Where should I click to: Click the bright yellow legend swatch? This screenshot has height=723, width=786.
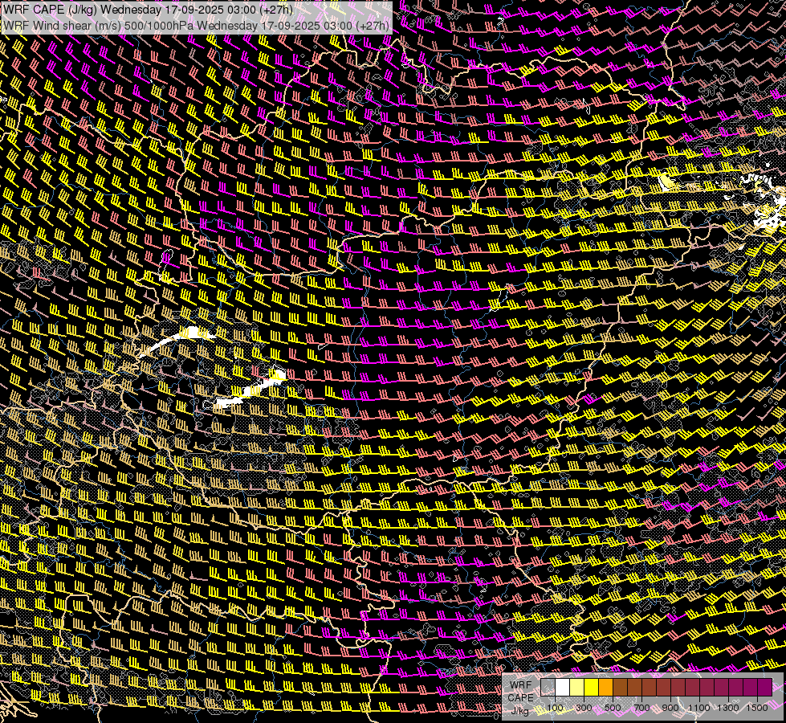592,687
